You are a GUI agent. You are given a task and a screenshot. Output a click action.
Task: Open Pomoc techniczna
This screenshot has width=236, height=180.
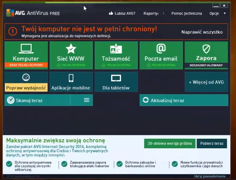187,13
